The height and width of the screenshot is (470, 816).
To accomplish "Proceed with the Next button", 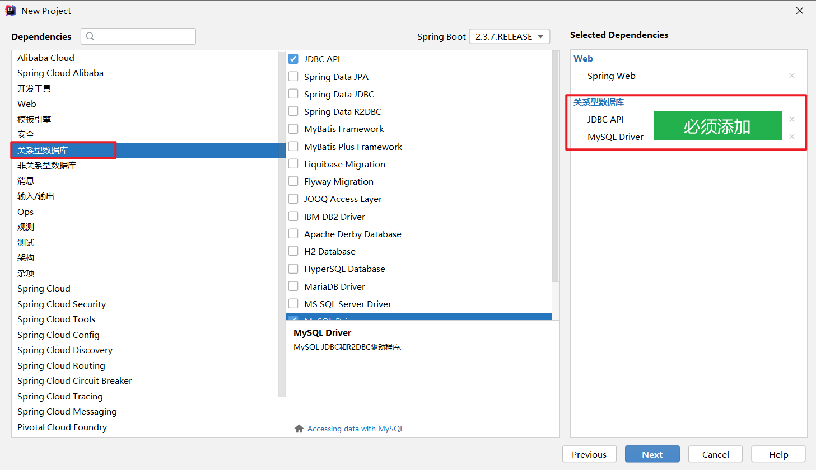I will (652, 454).
